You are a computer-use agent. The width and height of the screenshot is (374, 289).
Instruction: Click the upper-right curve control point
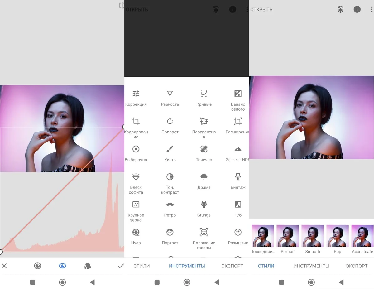pos(124,127)
